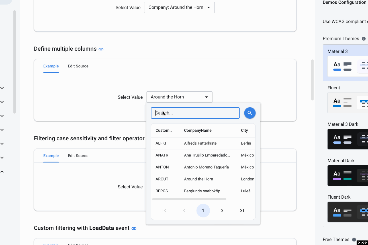Select the Ana Trujillo Emparedado row
The width and height of the screenshot is (368, 245).
coord(203,155)
